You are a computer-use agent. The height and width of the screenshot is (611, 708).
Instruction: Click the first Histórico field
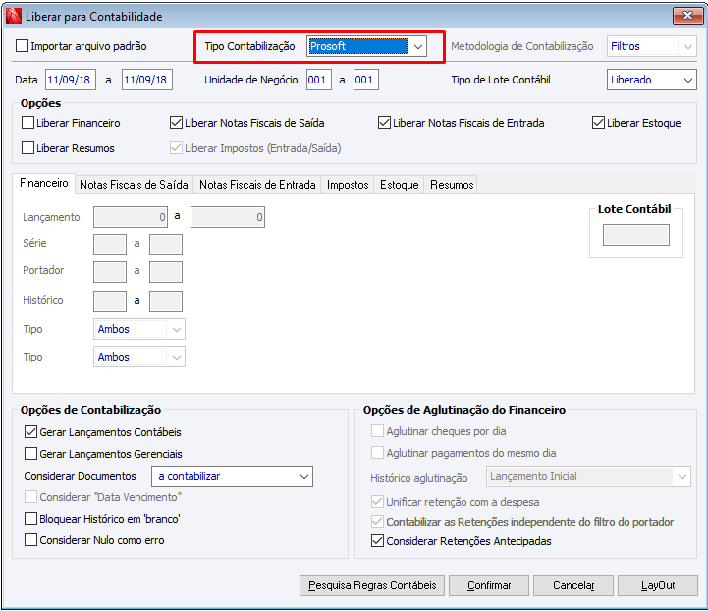pyautogui.click(x=110, y=302)
